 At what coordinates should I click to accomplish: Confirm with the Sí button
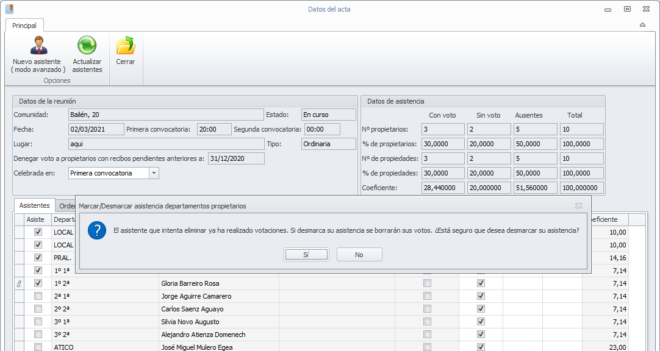click(306, 255)
